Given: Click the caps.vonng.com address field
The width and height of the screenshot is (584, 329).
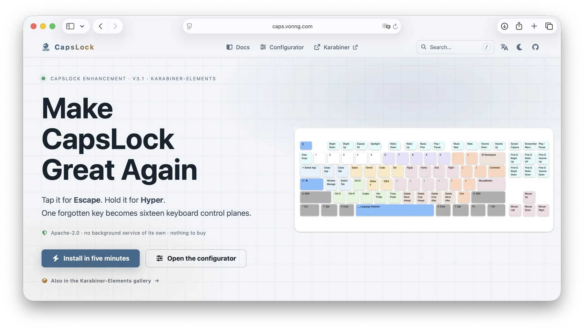Looking at the screenshot, I should click(x=292, y=26).
